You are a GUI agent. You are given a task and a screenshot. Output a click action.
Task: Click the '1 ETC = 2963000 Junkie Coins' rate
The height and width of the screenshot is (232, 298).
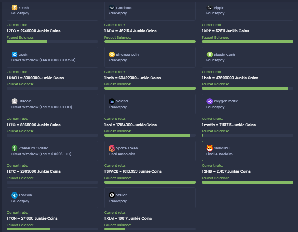click(x=34, y=171)
